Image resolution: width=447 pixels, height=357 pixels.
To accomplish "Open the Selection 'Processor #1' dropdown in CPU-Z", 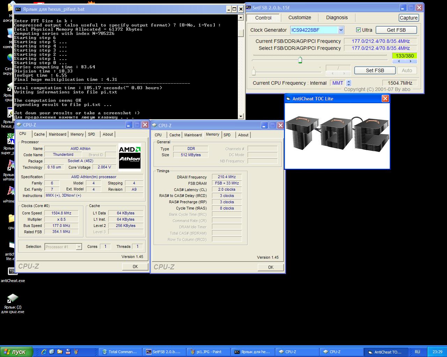I will [79, 247].
